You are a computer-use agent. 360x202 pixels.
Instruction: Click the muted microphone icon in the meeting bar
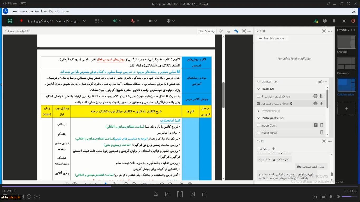point(133,21)
